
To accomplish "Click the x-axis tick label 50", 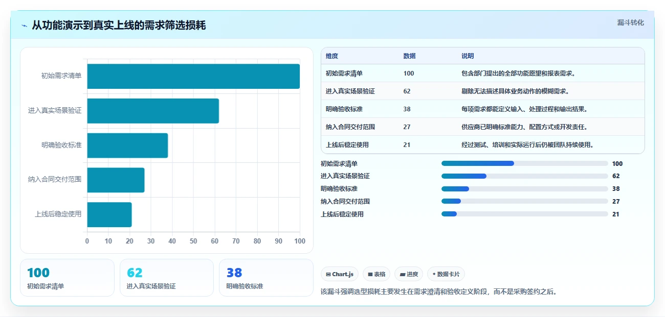I will tap(193, 241).
